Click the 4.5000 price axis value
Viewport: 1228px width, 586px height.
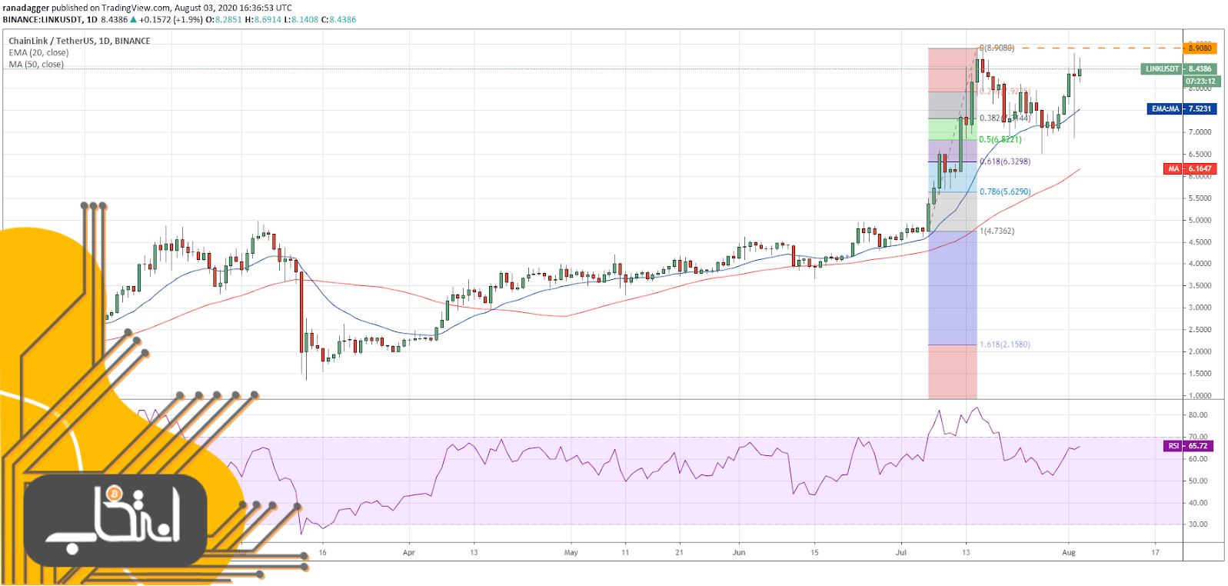1200,242
